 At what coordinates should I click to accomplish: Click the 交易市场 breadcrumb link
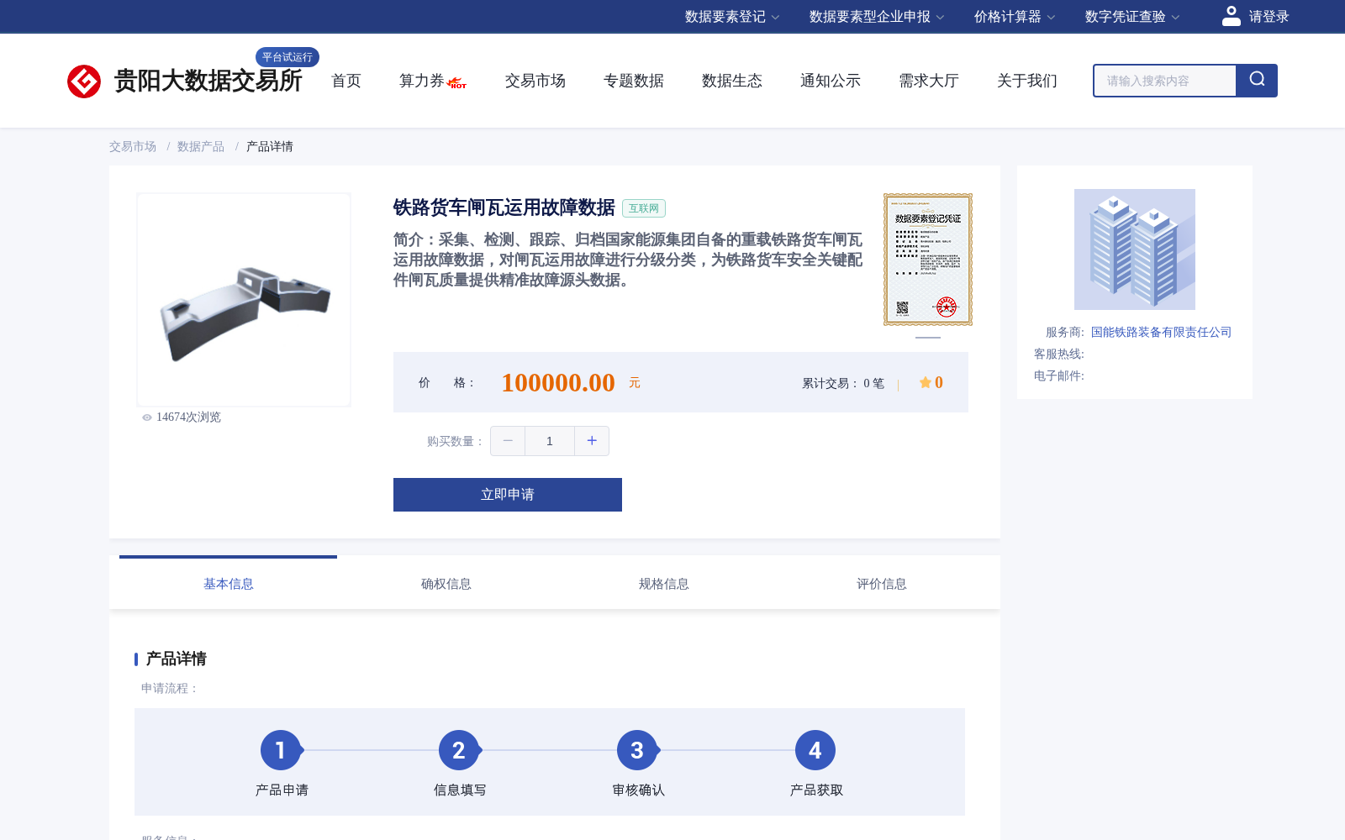[x=133, y=146]
